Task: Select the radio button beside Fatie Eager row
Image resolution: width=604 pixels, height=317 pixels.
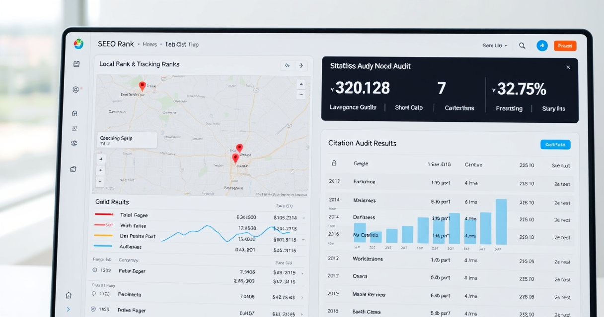Action: pyautogui.click(x=95, y=270)
